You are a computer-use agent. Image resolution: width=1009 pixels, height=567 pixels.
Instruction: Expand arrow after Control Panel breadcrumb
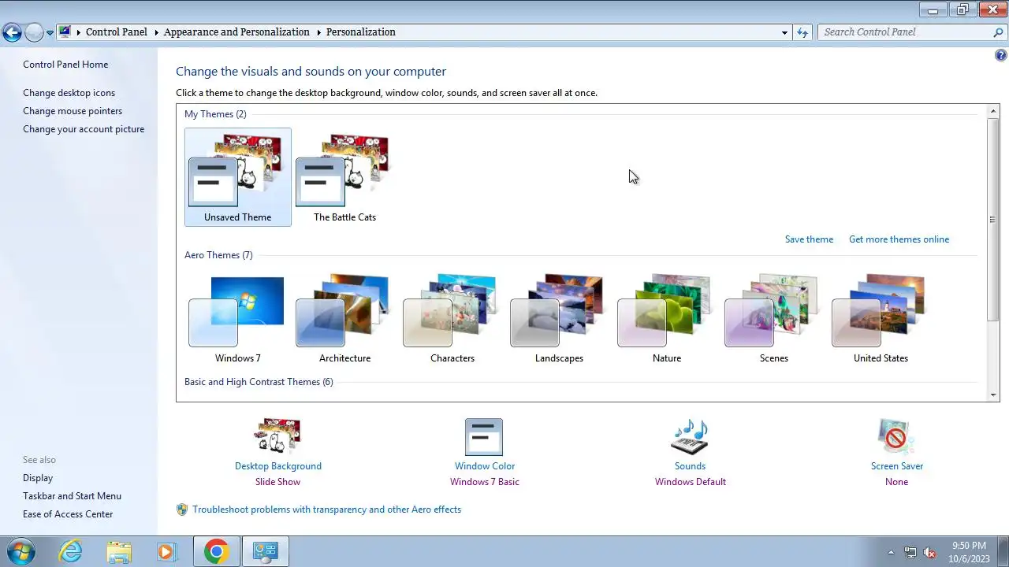pyautogui.click(x=156, y=32)
